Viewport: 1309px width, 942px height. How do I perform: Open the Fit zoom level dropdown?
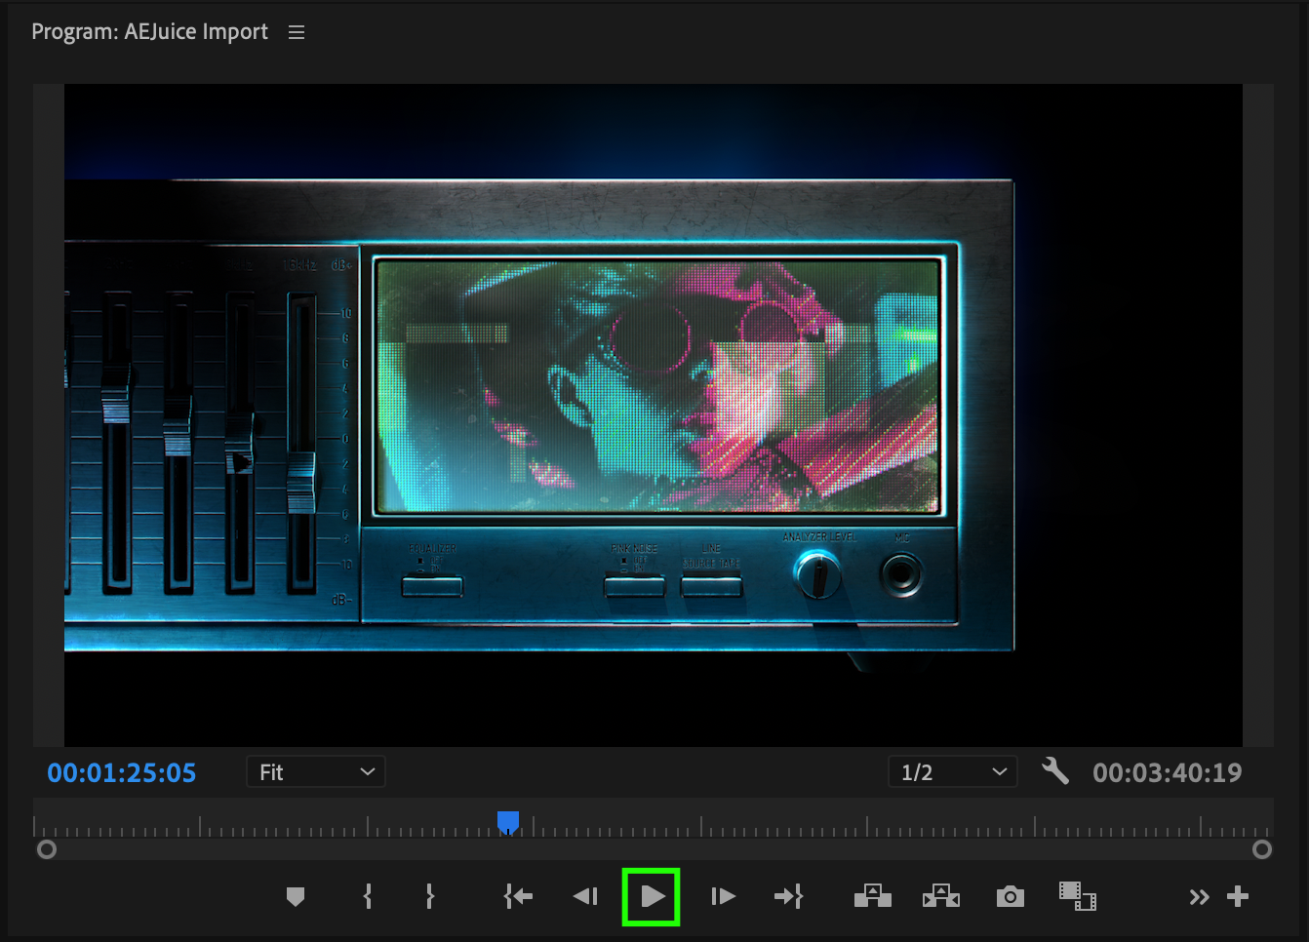pyautogui.click(x=316, y=772)
